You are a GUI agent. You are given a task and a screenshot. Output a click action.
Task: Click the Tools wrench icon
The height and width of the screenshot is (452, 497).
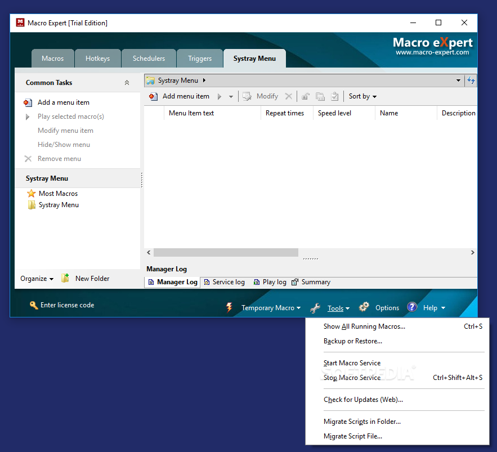(x=315, y=308)
